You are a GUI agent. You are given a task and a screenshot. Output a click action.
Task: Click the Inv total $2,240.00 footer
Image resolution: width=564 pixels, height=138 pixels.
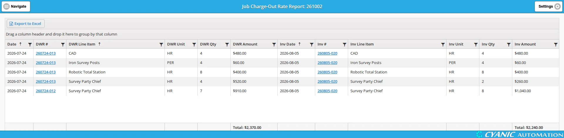[x=529, y=128]
